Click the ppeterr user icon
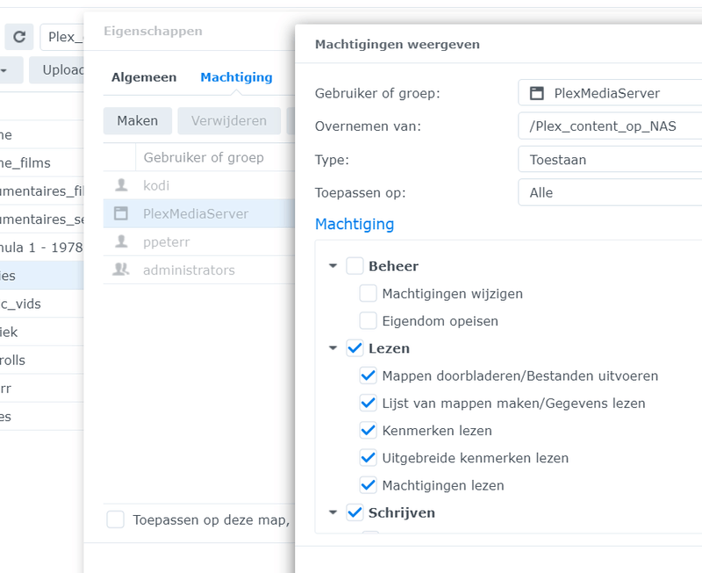The image size is (702, 573). point(121,241)
